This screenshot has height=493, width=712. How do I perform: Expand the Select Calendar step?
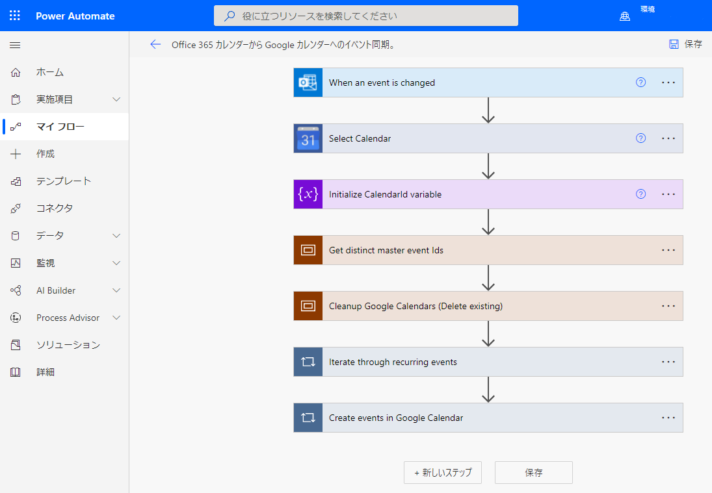coord(488,138)
